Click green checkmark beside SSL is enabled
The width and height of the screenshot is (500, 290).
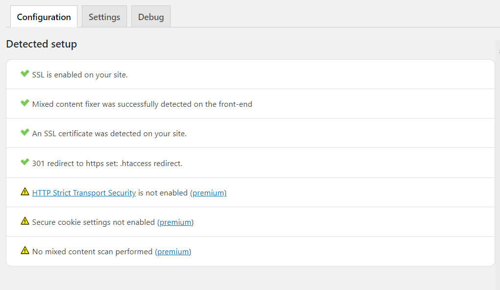click(25, 74)
